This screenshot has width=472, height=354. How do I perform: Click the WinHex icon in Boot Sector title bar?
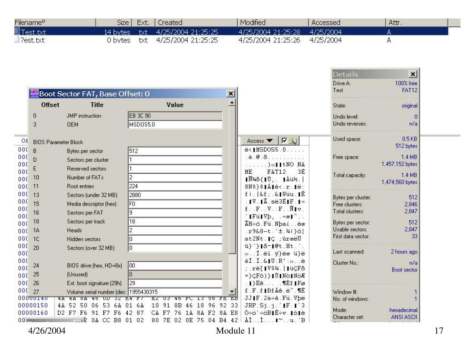(x=34, y=94)
